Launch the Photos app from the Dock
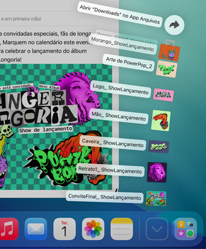This screenshot has height=249, width=206. coord(93,229)
